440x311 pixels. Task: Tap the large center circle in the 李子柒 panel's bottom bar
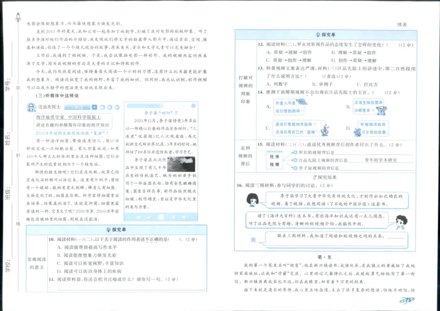pos(161,217)
